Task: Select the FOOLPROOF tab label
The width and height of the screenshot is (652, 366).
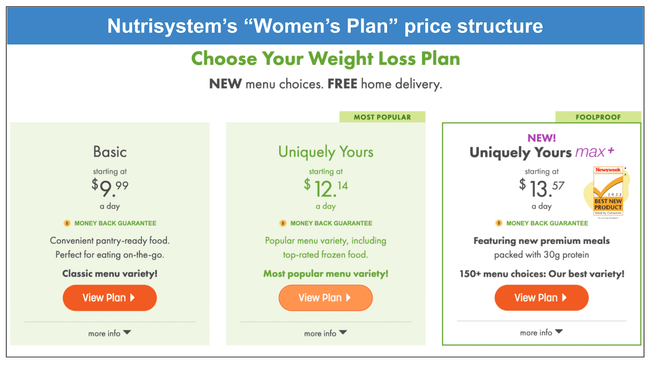Action: pos(598,117)
